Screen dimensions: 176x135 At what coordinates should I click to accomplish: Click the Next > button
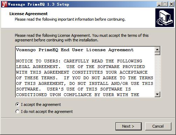pos(128,126)
